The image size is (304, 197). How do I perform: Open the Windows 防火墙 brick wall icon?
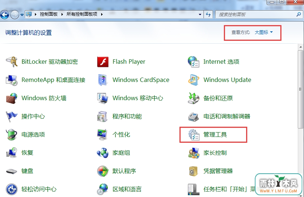click(12, 98)
